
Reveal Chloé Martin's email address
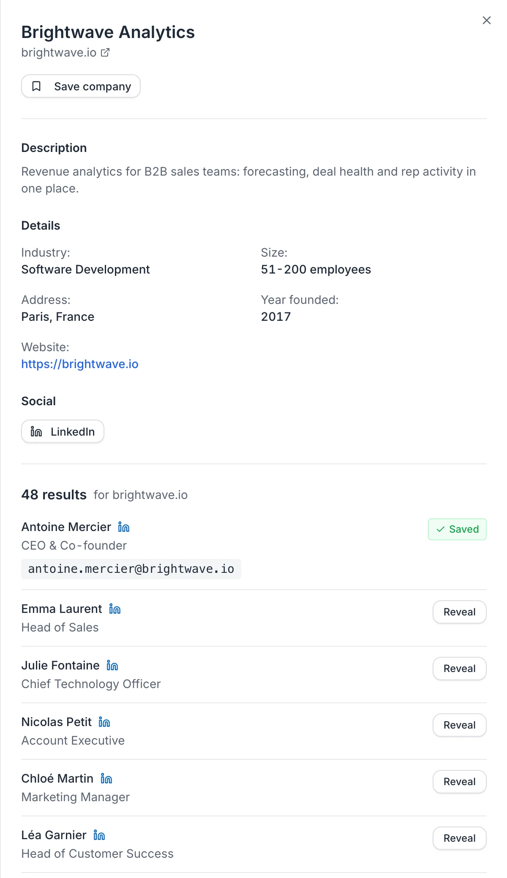coord(460,782)
